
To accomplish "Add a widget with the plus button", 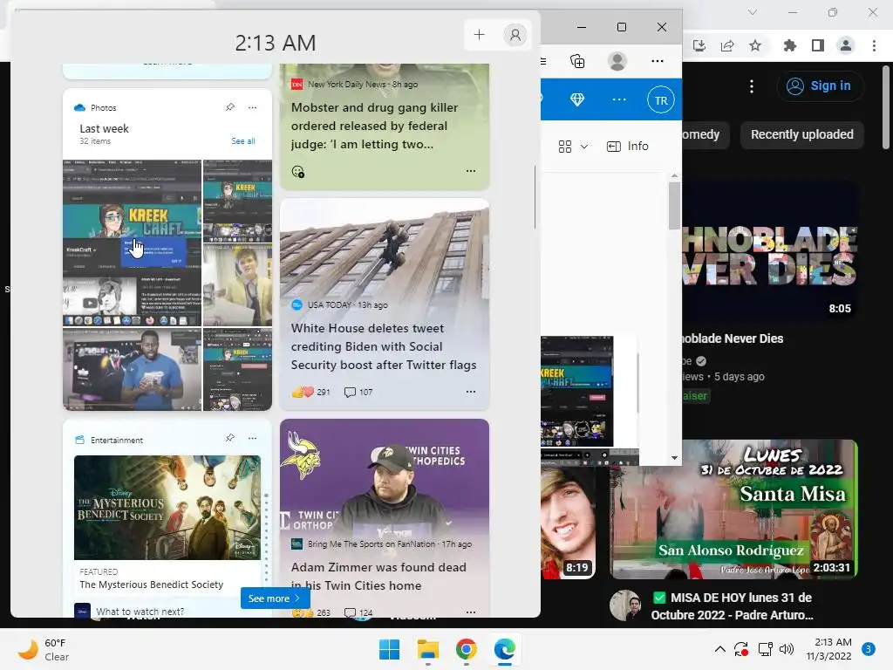I will click(x=479, y=35).
